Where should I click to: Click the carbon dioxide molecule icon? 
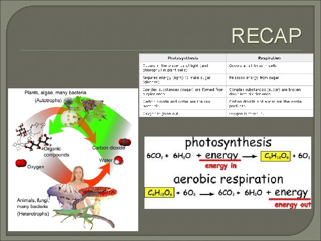[x=125, y=142]
